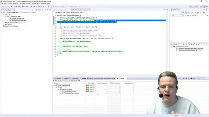Collapse TestNumberSummer class in Outline
This screenshot has height=117, width=209.
coord(172,47)
